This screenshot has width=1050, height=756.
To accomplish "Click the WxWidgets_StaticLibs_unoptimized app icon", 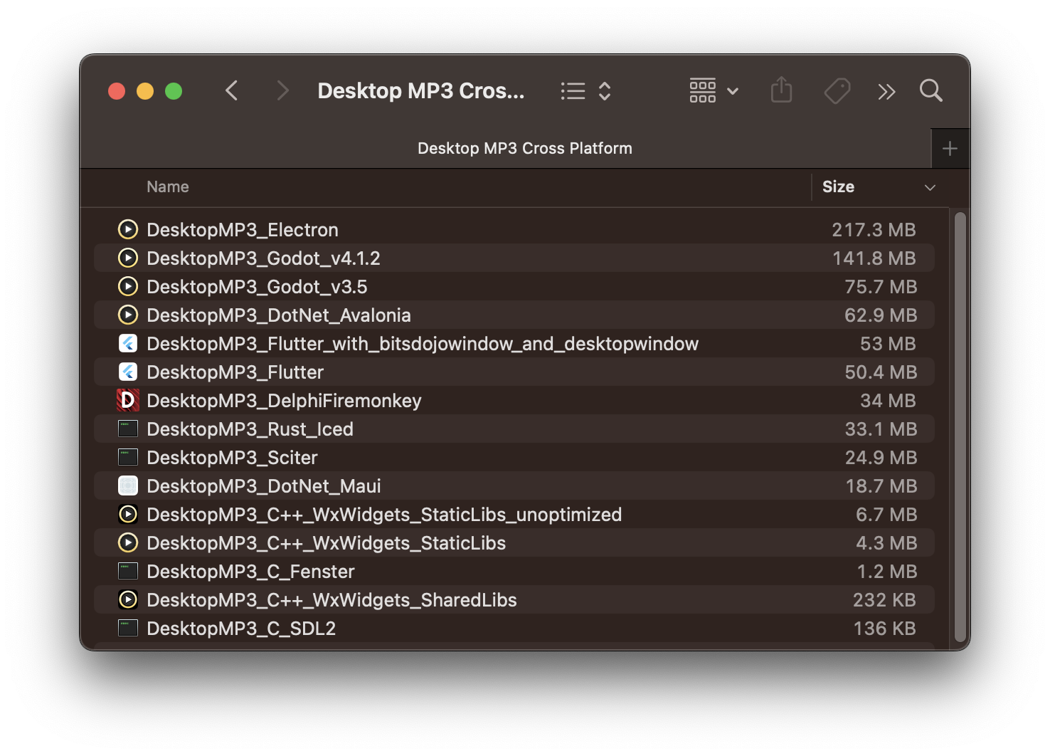I will [x=128, y=514].
